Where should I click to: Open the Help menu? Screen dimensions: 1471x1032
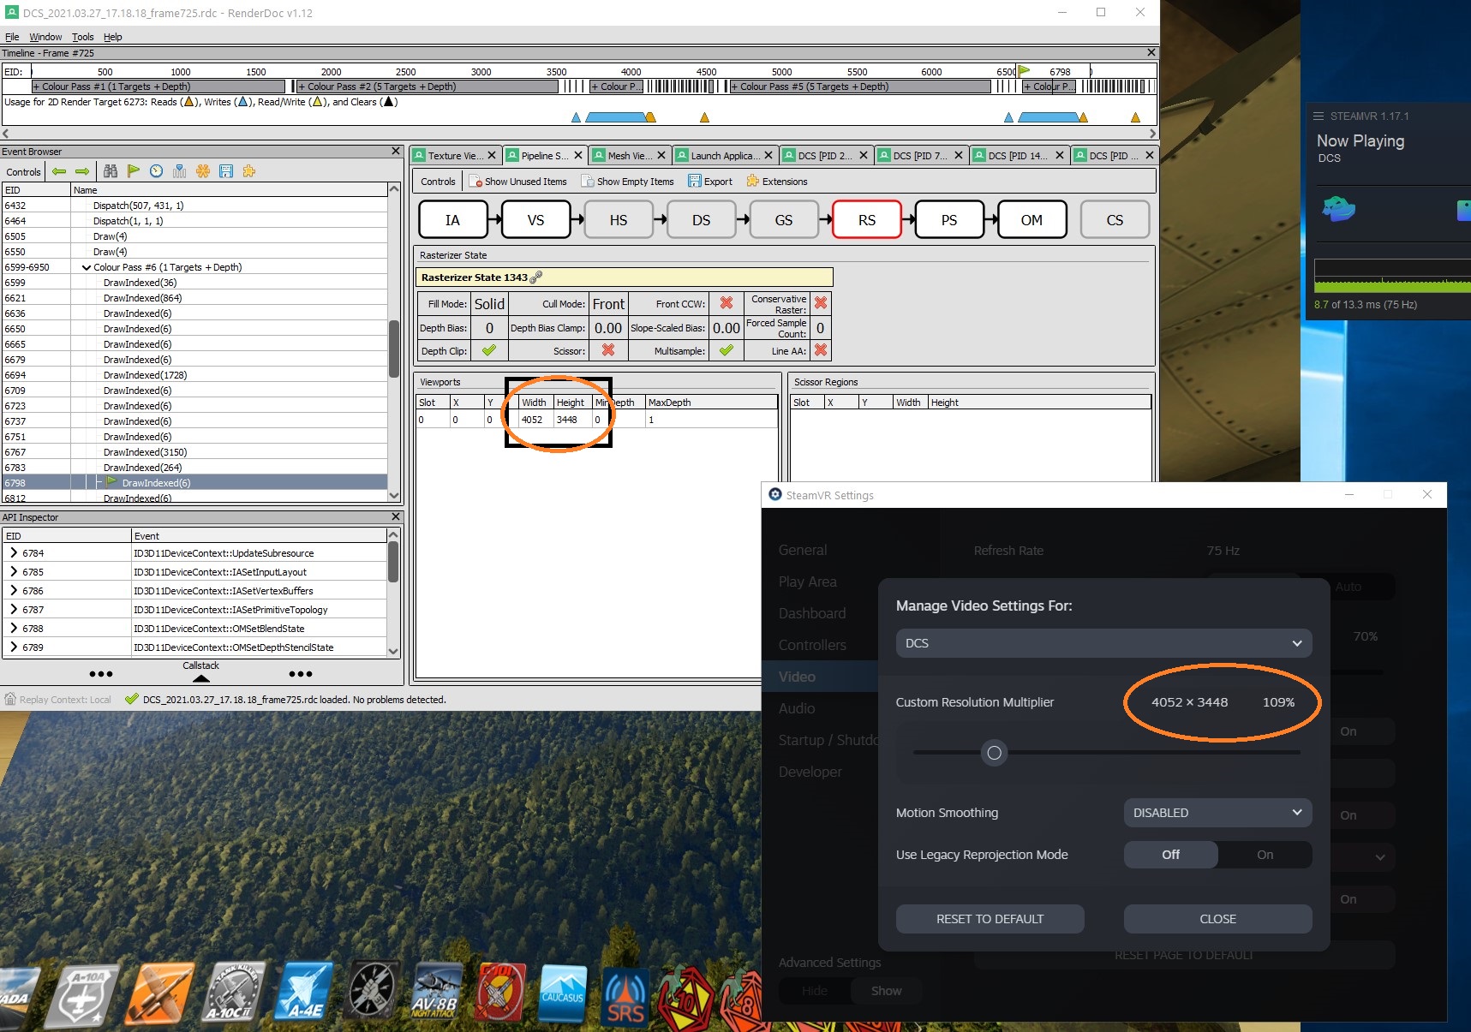point(113,37)
